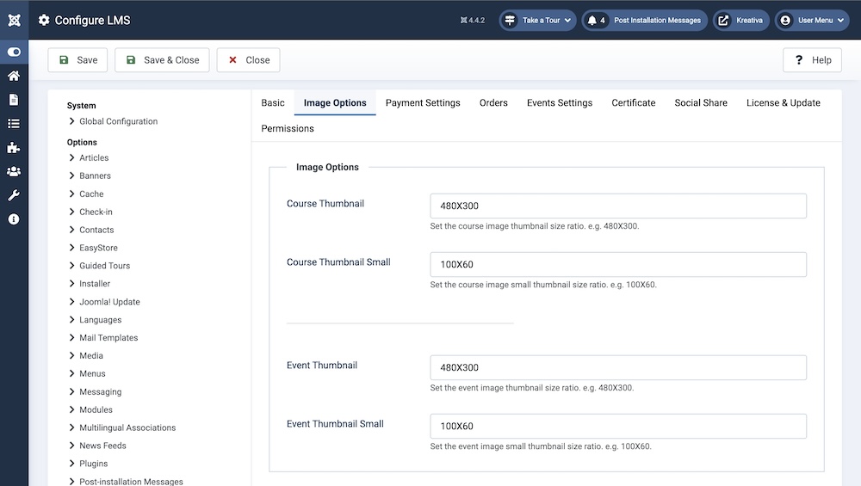The width and height of the screenshot is (861, 486).
Task: Open the Help info icon in sidebar
Action: click(x=14, y=219)
